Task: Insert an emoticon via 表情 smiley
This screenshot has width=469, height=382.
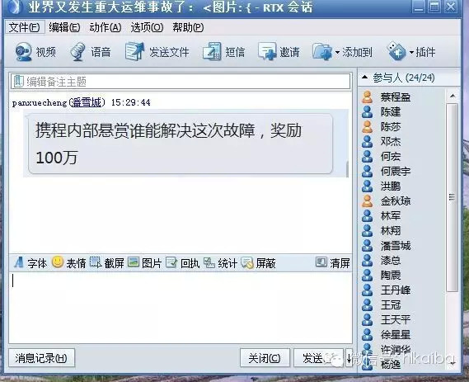Action: [x=58, y=262]
